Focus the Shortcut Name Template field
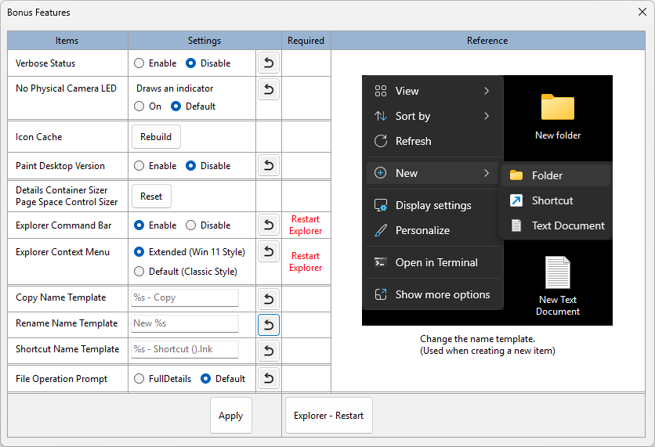Image resolution: width=655 pixels, height=447 pixels. [185, 349]
